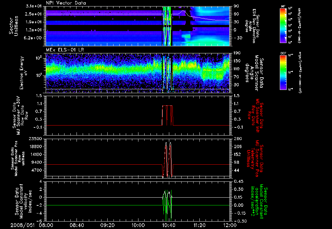Click the '44' telemetry tick value
Viewport: 332px width, 229px height.
pos(236,170)
